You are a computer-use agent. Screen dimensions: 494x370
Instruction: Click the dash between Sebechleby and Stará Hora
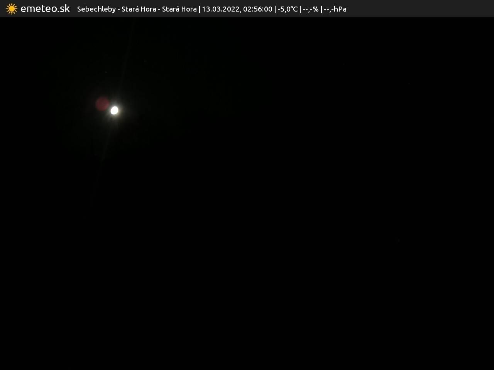point(118,9)
